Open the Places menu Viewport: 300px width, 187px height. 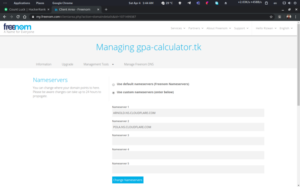(40, 3)
